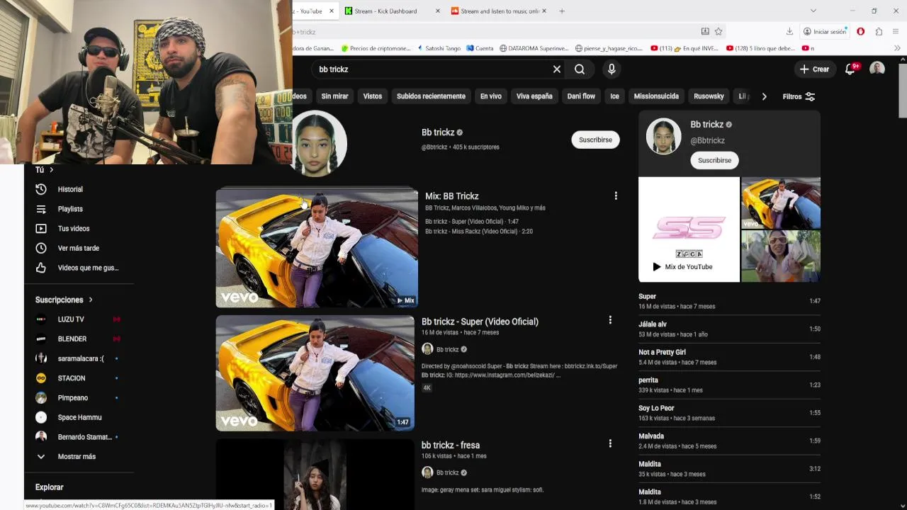The image size is (907, 510).
Task: Activate voice search microphone
Action: tap(612, 69)
